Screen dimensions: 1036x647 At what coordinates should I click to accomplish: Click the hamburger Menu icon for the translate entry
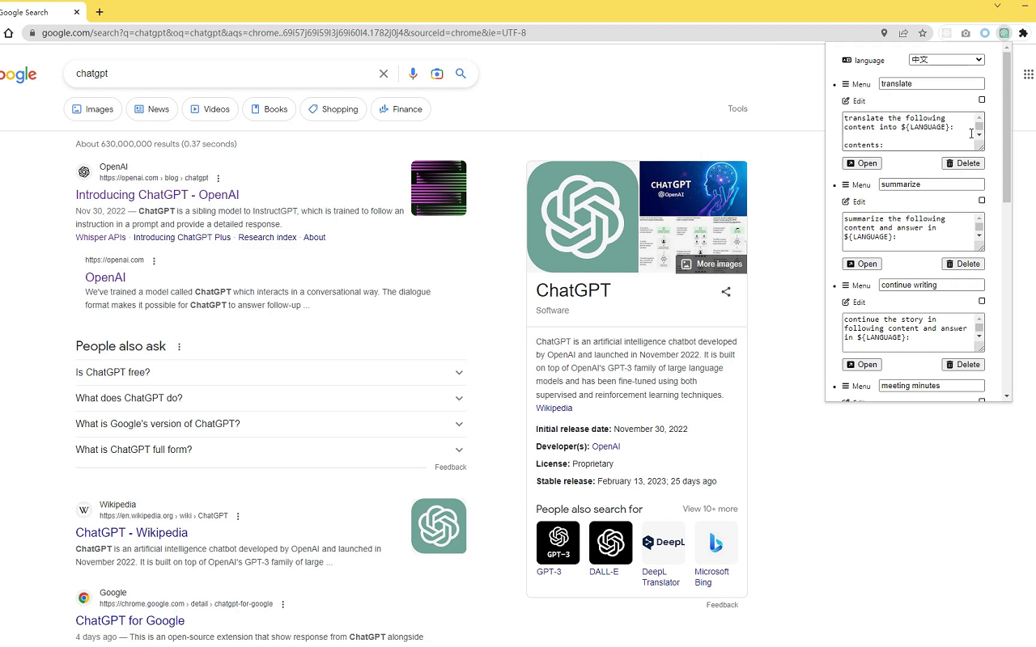click(x=846, y=84)
